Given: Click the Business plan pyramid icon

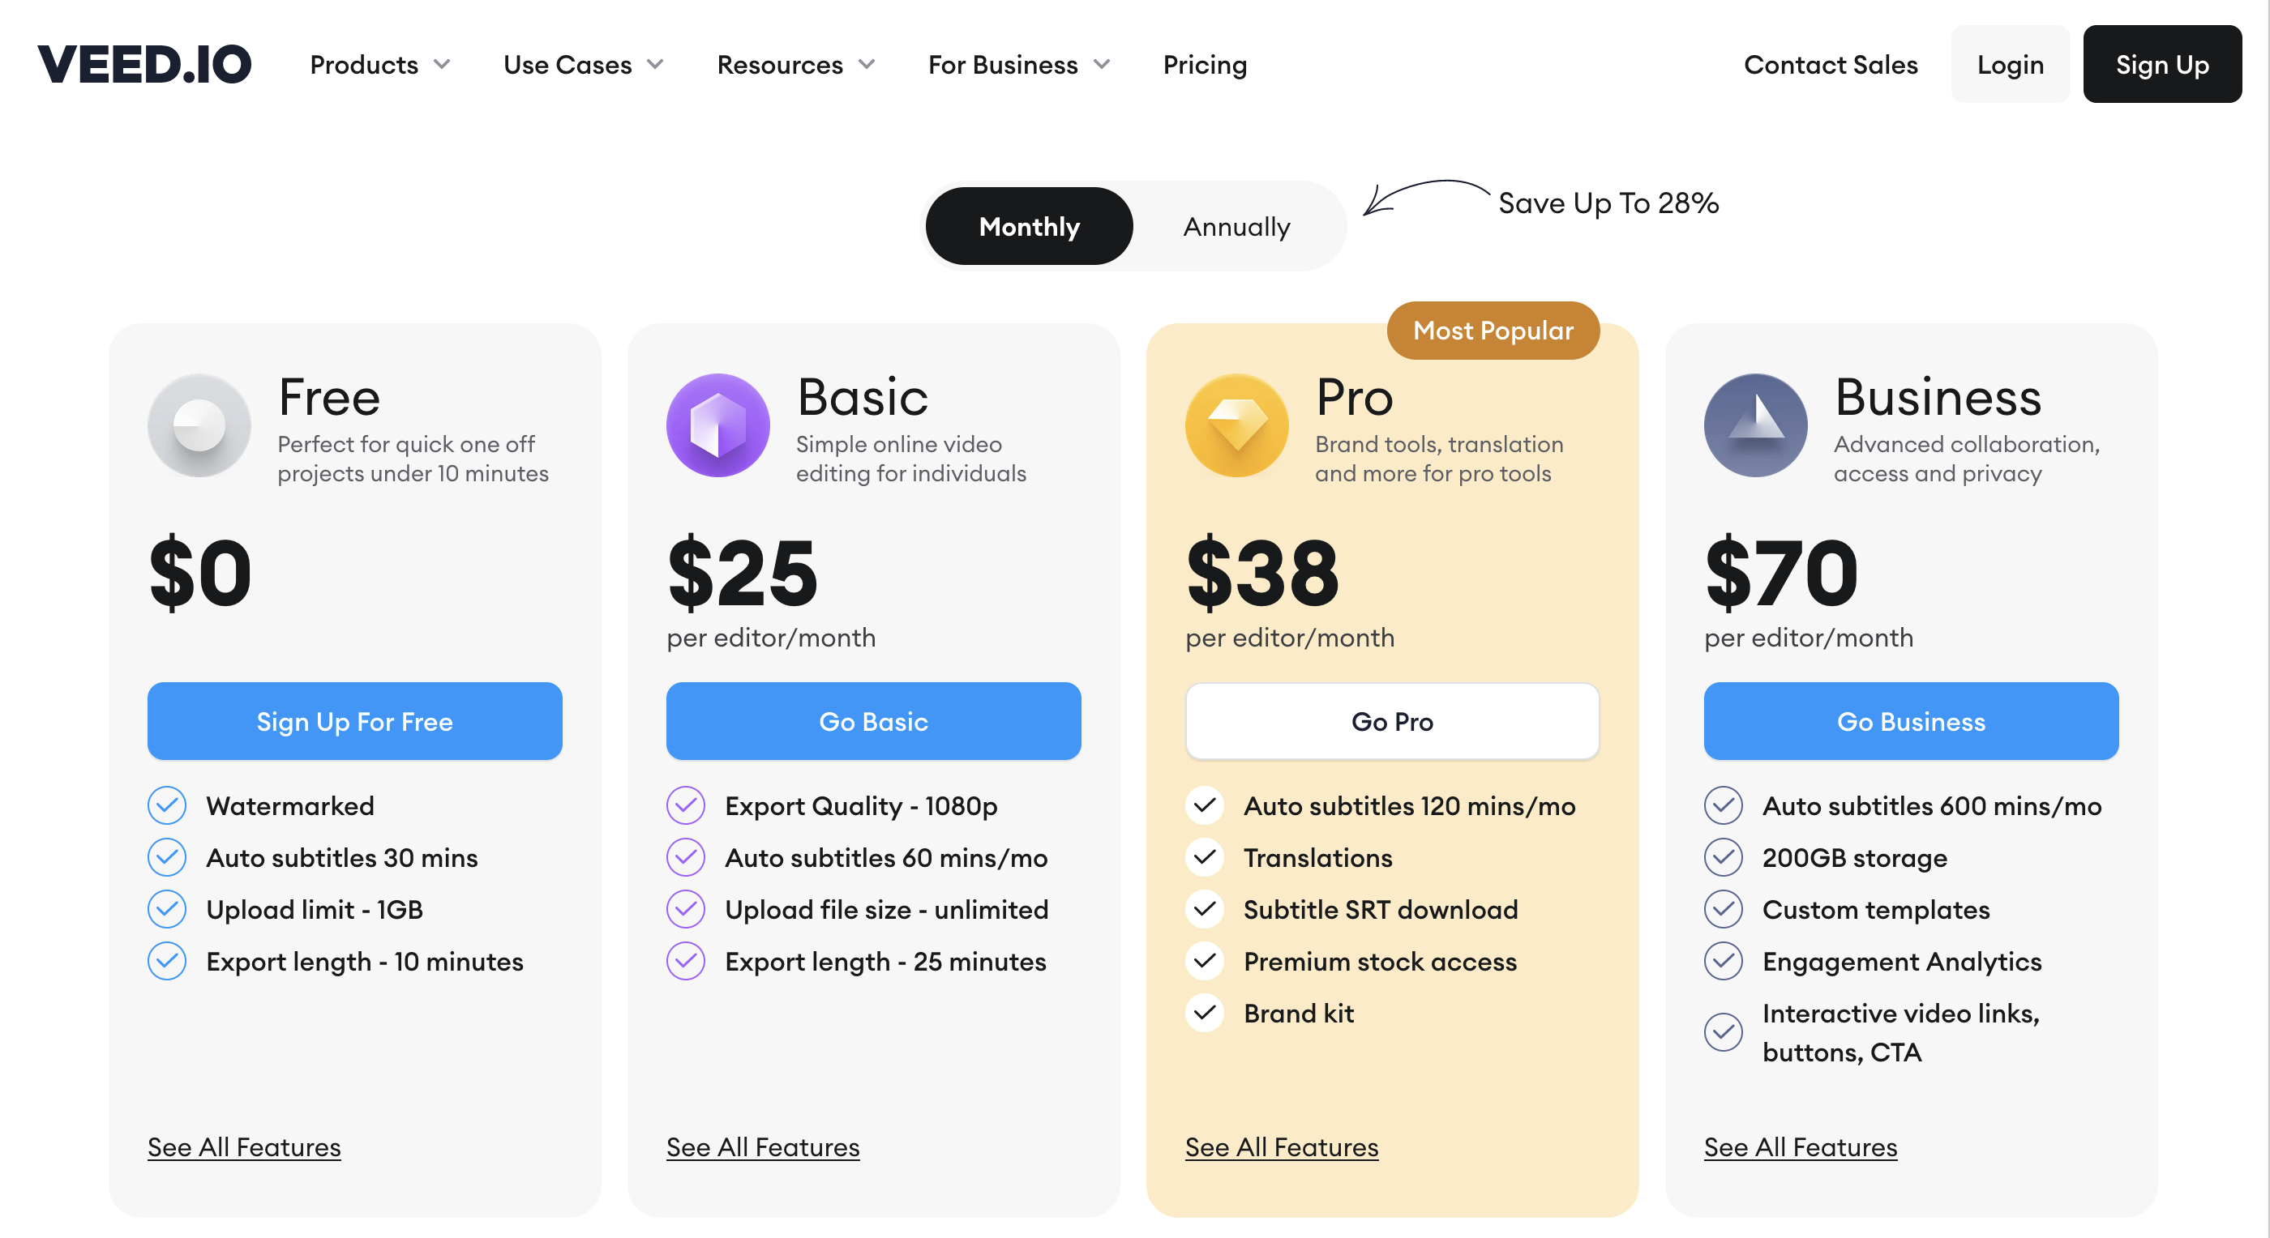Looking at the screenshot, I should point(1755,425).
